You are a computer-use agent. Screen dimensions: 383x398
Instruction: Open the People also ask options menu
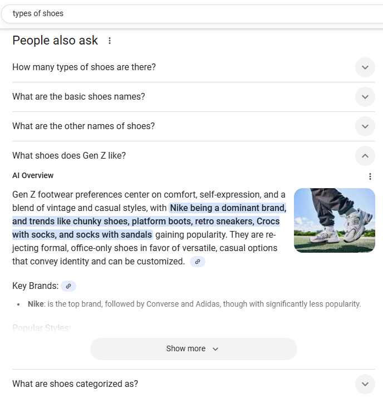pos(110,41)
